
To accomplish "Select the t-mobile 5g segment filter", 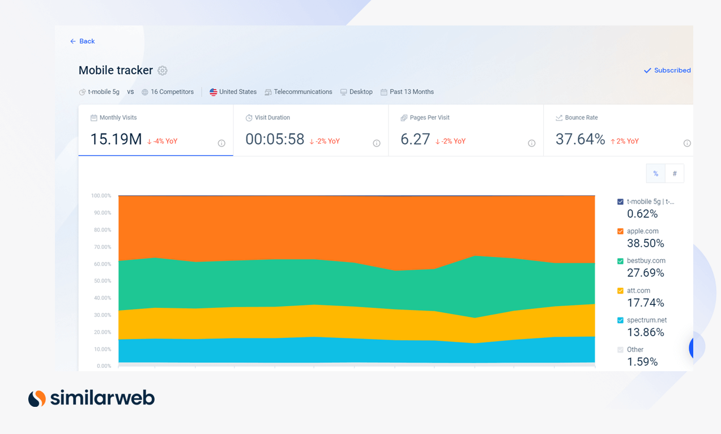I will pyautogui.click(x=99, y=92).
